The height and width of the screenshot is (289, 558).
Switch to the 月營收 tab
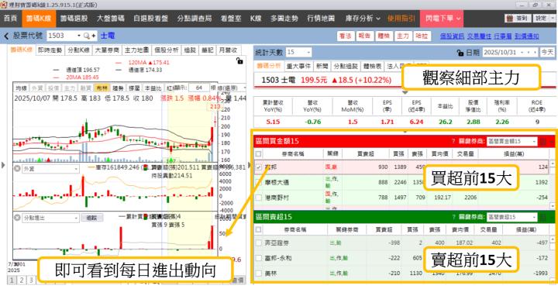pos(228,50)
